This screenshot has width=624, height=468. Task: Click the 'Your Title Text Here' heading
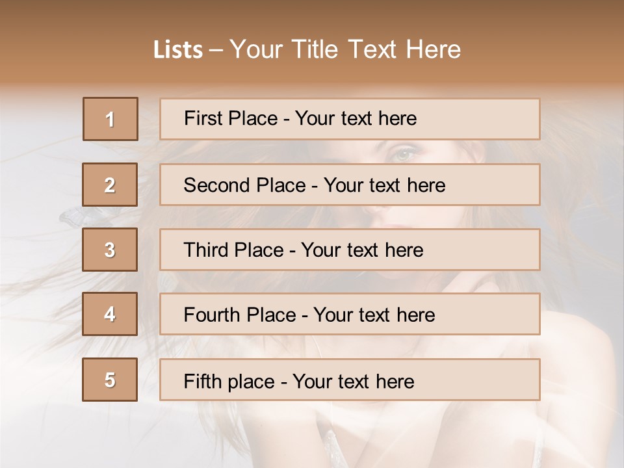click(345, 50)
